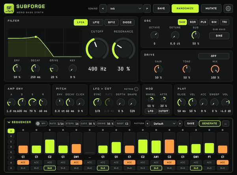Open the Mod Wheel LFO destination selector
Image resolution: width=237 pixels, height=175 pixels.
pos(150,111)
